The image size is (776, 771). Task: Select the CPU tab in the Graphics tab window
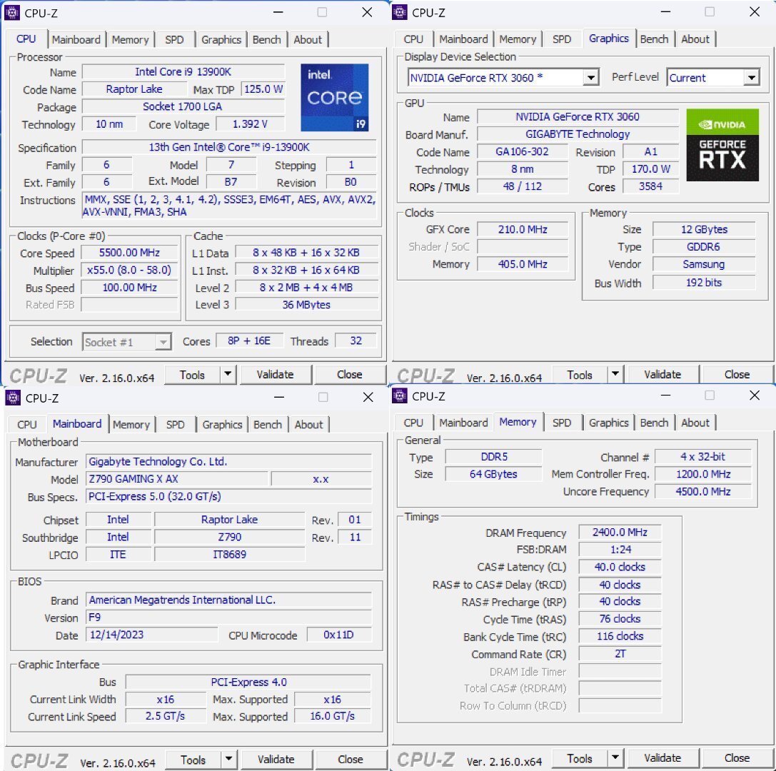pos(413,39)
